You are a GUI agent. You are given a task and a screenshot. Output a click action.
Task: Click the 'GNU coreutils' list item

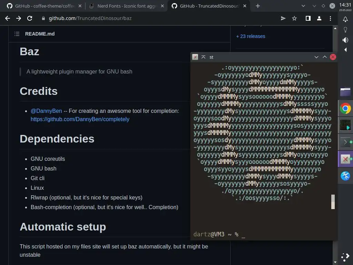click(48, 159)
